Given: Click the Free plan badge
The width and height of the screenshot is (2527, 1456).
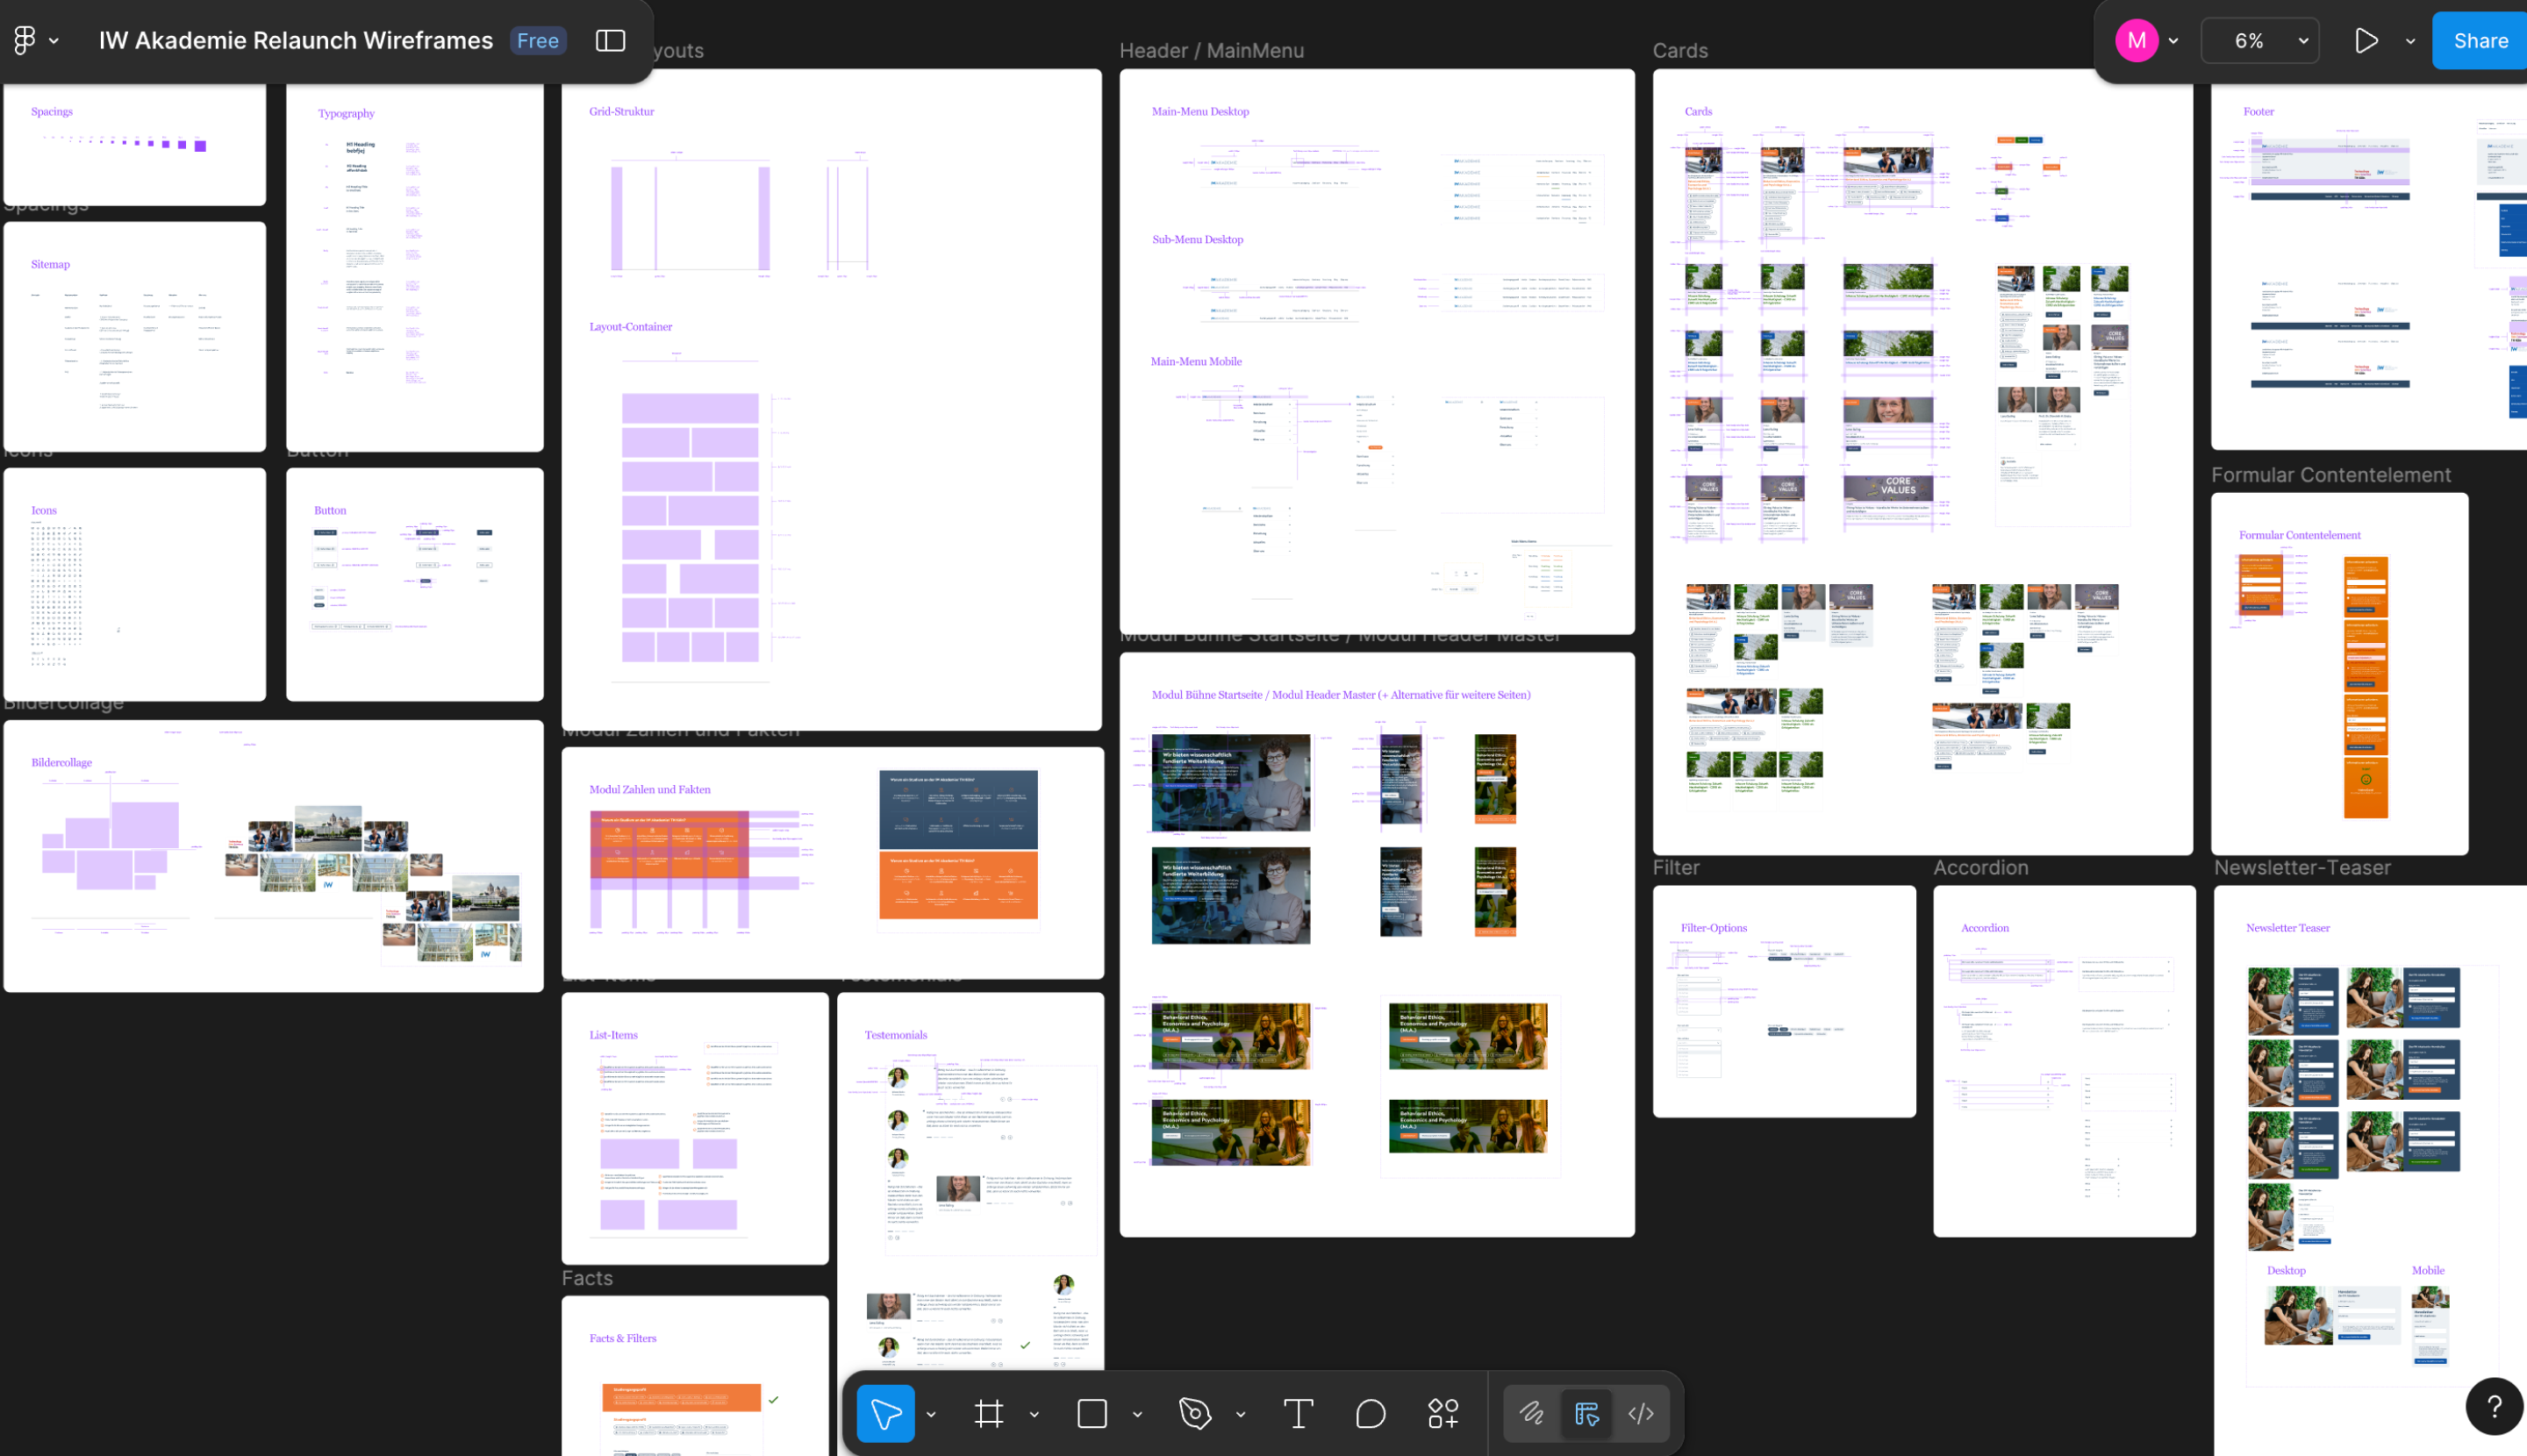Looking at the screenshot, I should 538,40.
